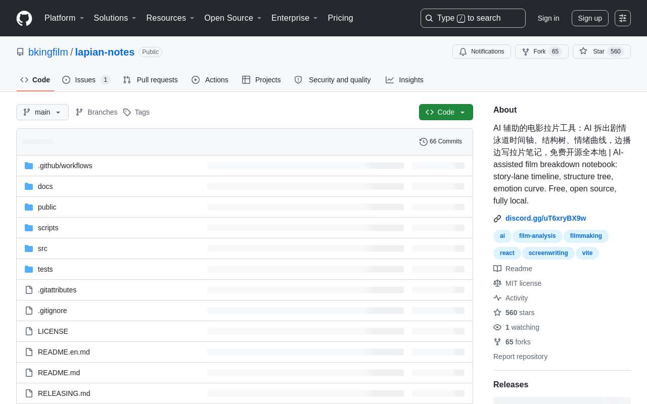The height and width of the screenshot is (404, 647).
Task: Click the scripts folder icon
Action: click(29, 228)
